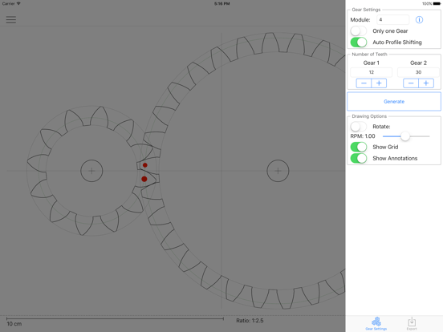
Task: Click the Ratio: 1:2.5 label
Action: (250, 321)
